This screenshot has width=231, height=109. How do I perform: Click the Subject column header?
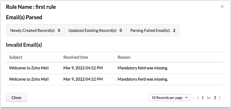pyautogui.click(x=16, y=57)
